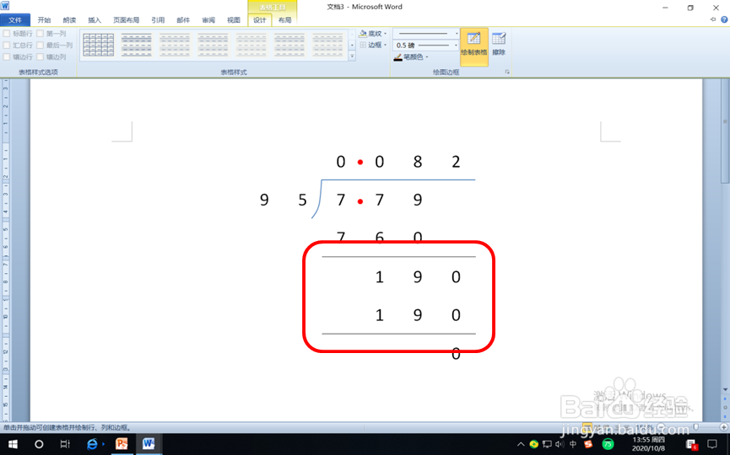Screen dimensions: 730x455
Task: Click the zoom in plus button
Action: tap(724, 426)
